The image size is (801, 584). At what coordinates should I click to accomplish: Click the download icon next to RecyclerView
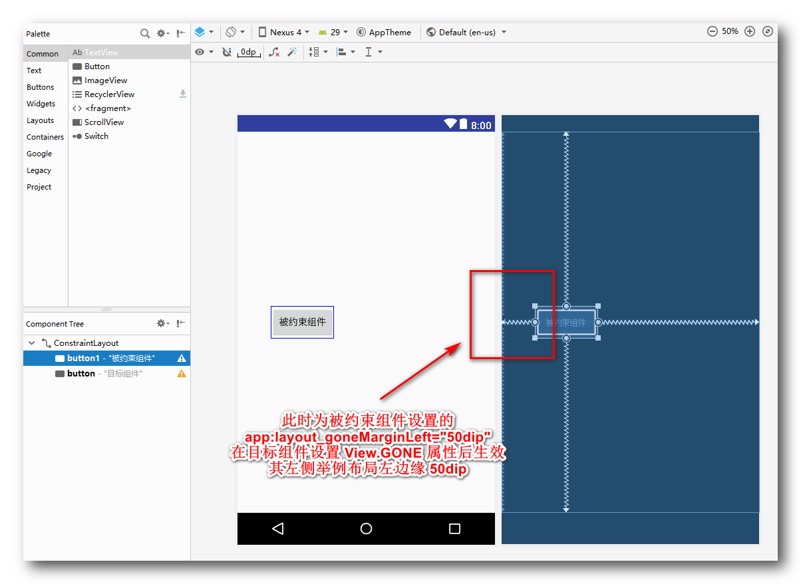[x=182, y=94]
